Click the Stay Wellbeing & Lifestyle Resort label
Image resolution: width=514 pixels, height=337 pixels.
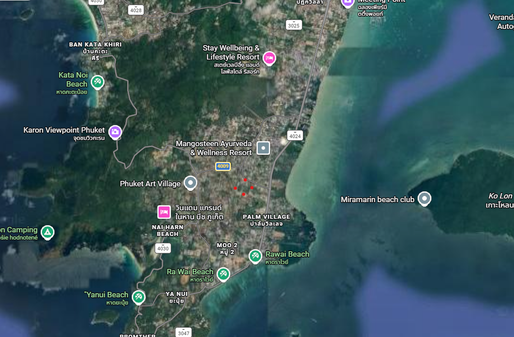(x=231, y=52)
